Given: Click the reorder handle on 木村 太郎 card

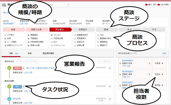Looking at the screenshot, I should [120, 63].
